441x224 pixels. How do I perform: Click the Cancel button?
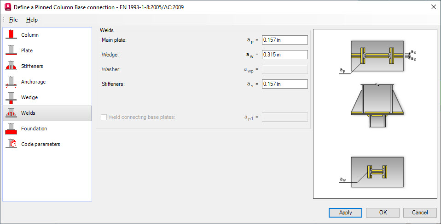pyautogui.click(x=420, y=213)
